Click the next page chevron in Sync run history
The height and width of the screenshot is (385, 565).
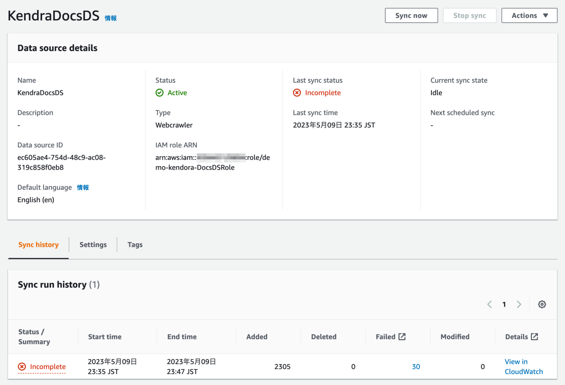click(519, 304)
